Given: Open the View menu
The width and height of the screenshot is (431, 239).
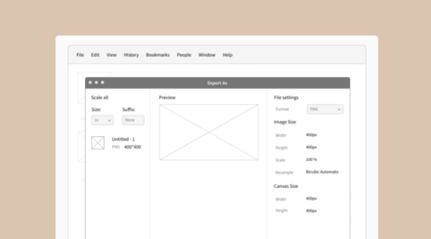Looking at the screenshot, I should [111, 55].
